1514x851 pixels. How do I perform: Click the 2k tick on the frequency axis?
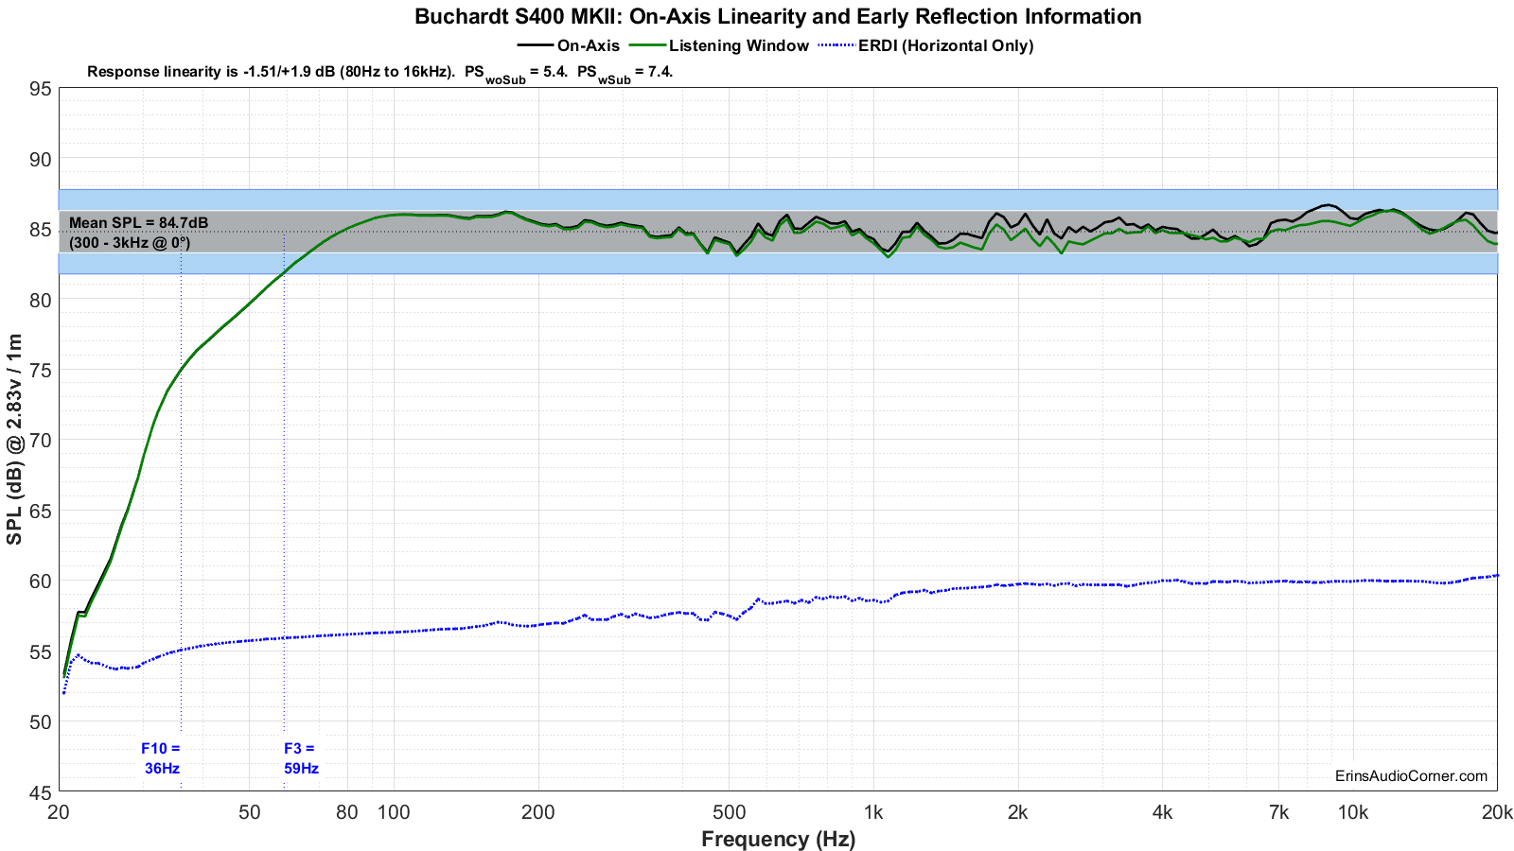pyautogui.click(x=1018, y=812)
